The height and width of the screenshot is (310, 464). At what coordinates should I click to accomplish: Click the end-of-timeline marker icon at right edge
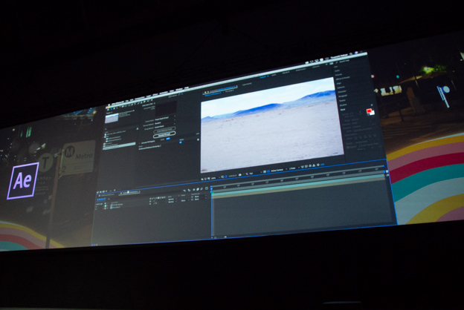(x=387, y=171)
